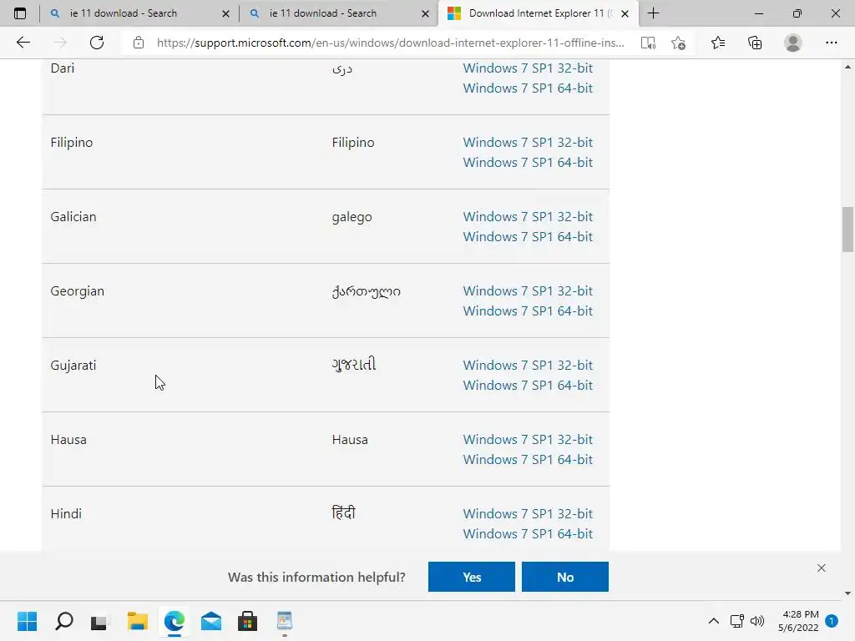This screenshot has height=641, width=855.
Task: Close the Download Internet Explorer 11 tab
Action: point(625,13)
